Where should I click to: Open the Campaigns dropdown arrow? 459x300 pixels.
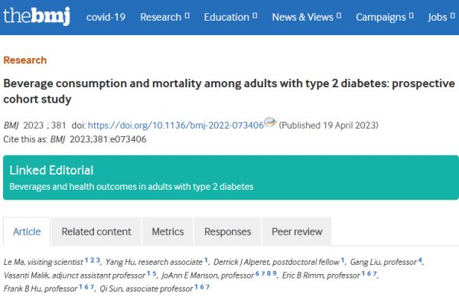coord(412,15)
